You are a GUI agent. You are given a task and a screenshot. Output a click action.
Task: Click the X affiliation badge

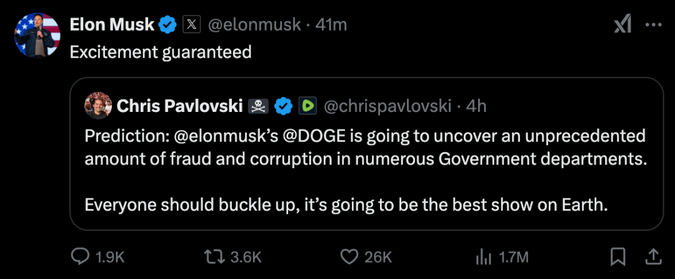(191, 25)
